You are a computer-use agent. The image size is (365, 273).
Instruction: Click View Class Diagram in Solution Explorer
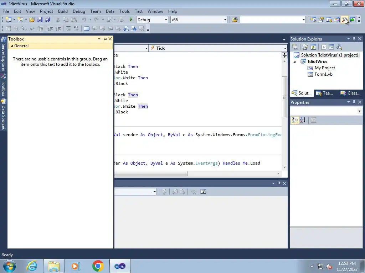coord(339,47)
